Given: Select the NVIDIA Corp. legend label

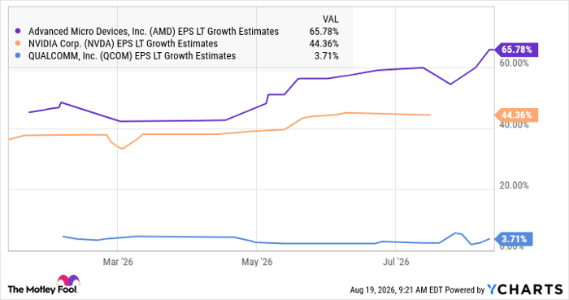Looking at the screenshot, I should 123,44.
